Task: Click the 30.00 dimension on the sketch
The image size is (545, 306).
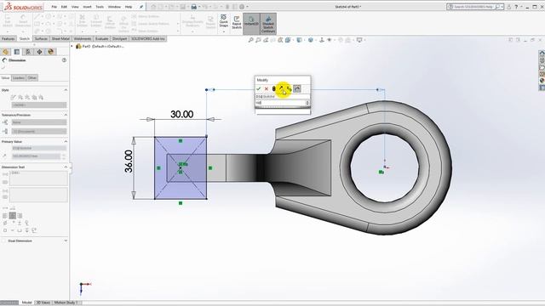Action: click(181, 114)
